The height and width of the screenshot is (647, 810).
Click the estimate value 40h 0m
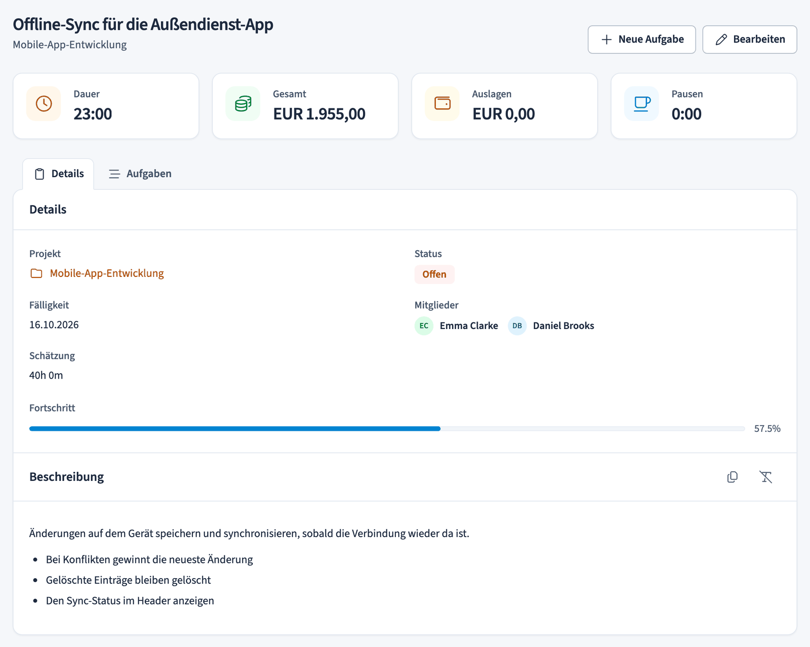46,376
